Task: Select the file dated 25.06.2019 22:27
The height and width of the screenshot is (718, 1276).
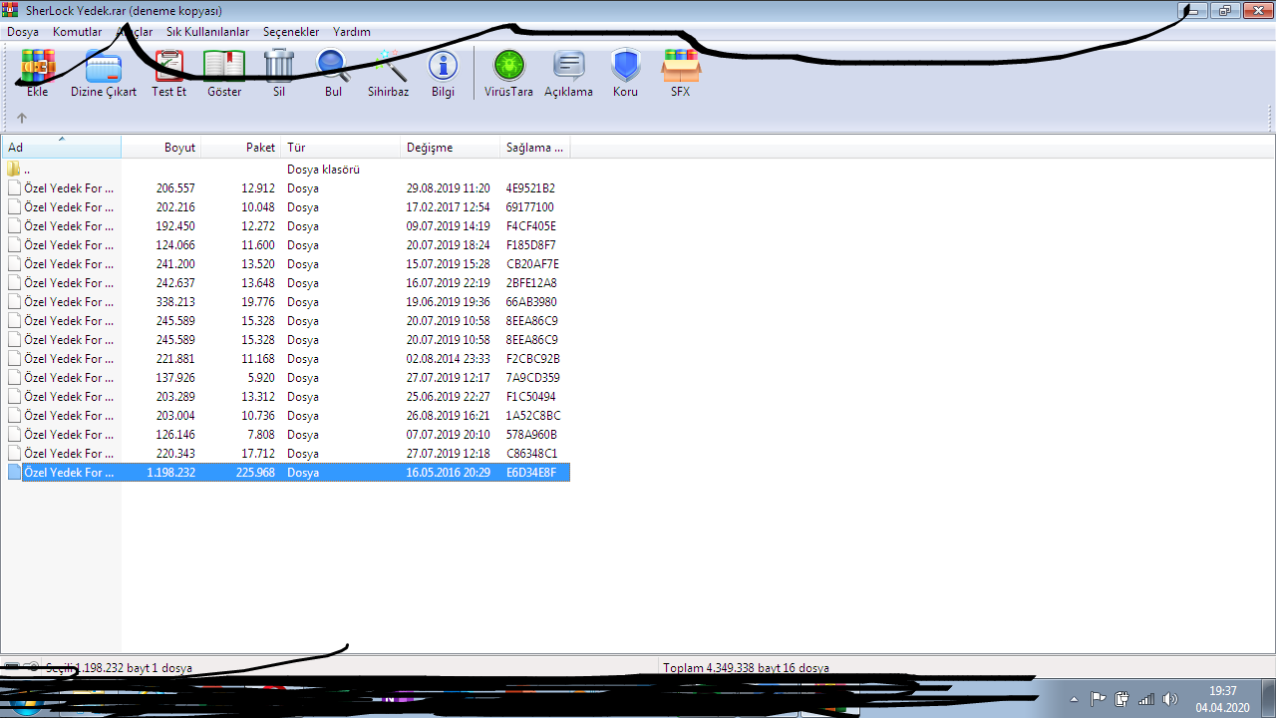Action: coord(286,397)
